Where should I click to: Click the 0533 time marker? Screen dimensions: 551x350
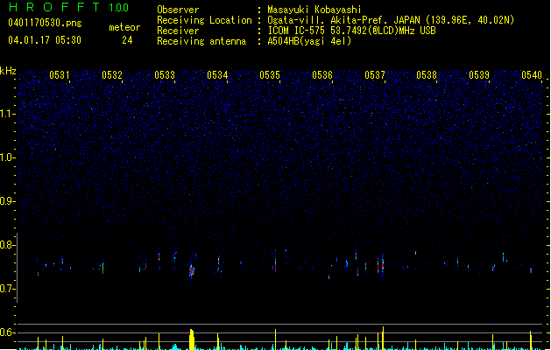click(x=165, y=75)
